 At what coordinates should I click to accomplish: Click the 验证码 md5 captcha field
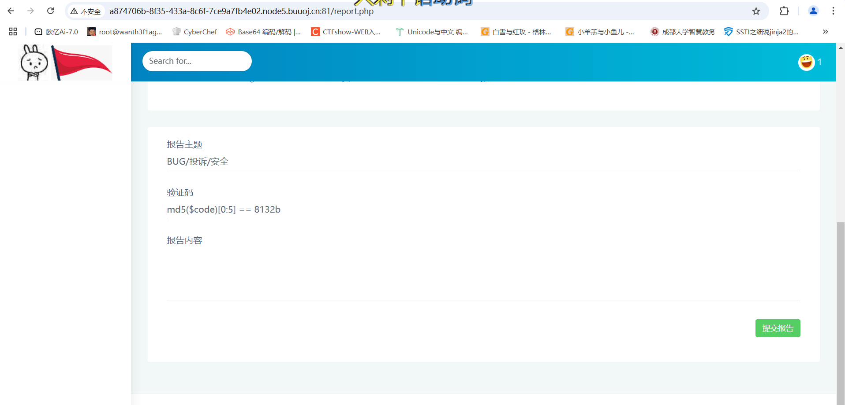pos(266,210)
